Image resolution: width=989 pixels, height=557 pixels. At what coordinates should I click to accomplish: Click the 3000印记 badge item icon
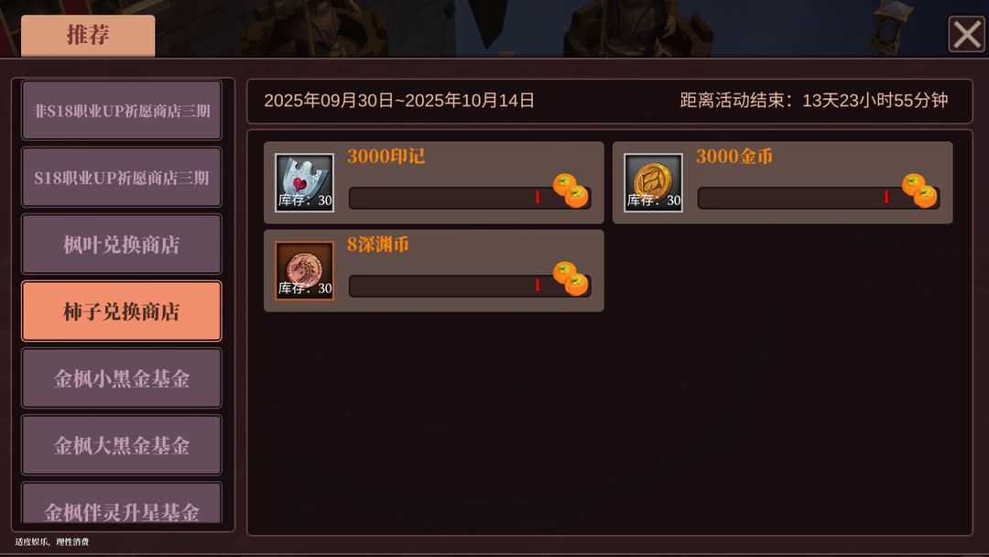(x=304, y=182)
